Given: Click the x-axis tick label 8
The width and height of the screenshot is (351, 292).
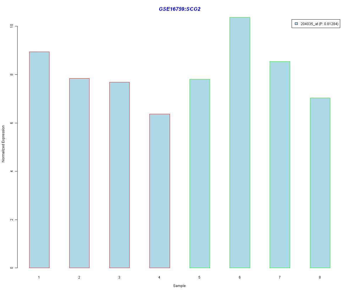Looking at the screenshot, I should coord(320,277).
